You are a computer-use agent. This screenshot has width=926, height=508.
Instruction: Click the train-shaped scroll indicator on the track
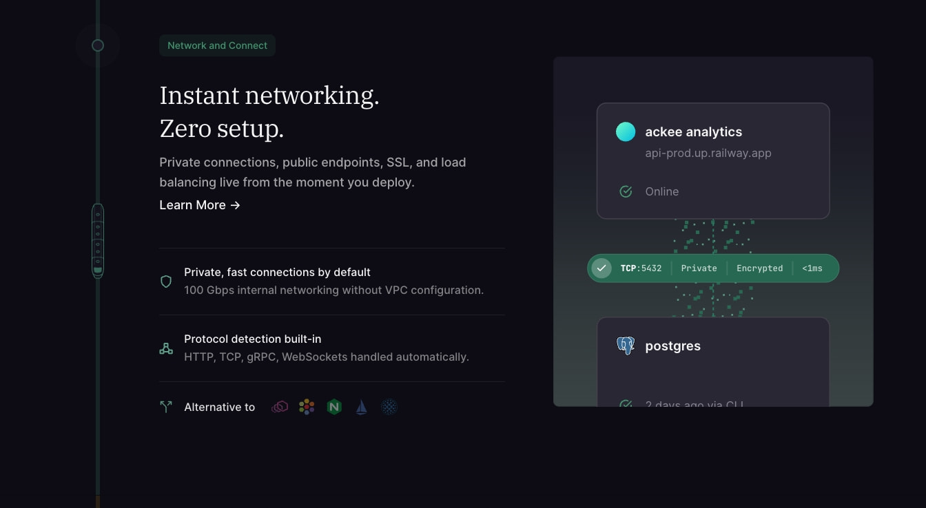pos(98,241)
